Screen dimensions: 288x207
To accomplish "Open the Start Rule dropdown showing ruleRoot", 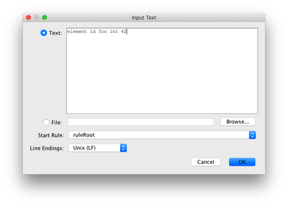I will click(162, 135).
